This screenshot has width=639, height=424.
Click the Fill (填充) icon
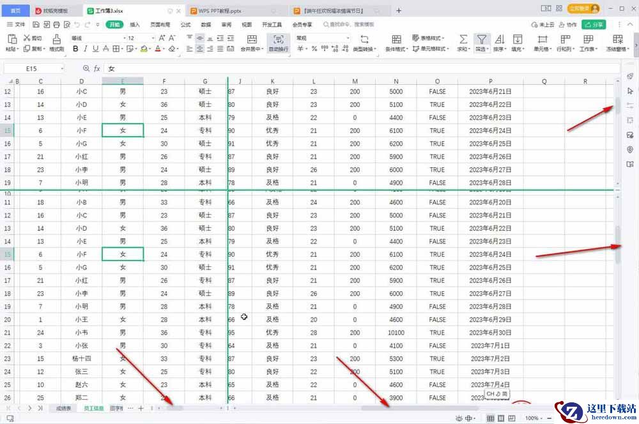(x=517, y=39)
